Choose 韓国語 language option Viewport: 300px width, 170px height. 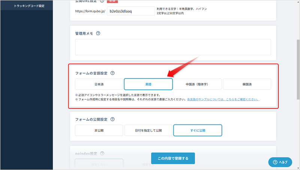pos(247,84)
